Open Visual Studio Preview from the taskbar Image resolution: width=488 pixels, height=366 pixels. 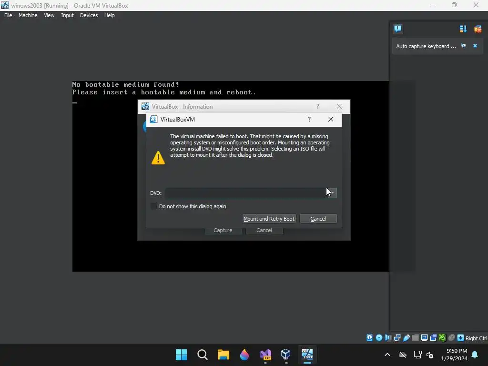point(265,355)
